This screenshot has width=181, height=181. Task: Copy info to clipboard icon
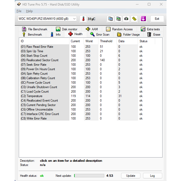click(x=111, y=19)
